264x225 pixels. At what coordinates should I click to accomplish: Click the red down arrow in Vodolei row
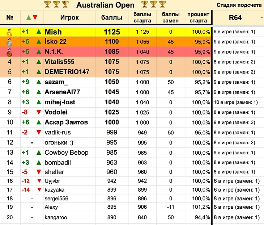click(38, 112)
